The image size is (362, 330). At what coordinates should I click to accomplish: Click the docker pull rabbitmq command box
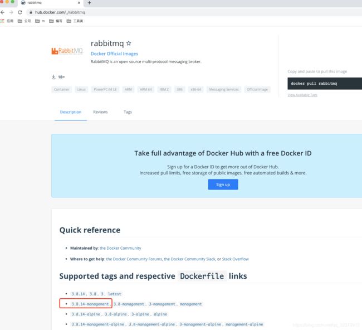(x=325, y=84)
